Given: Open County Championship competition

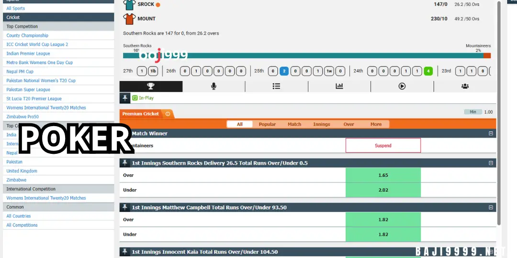Looking at the screenshot, I should tap(27, 35).
